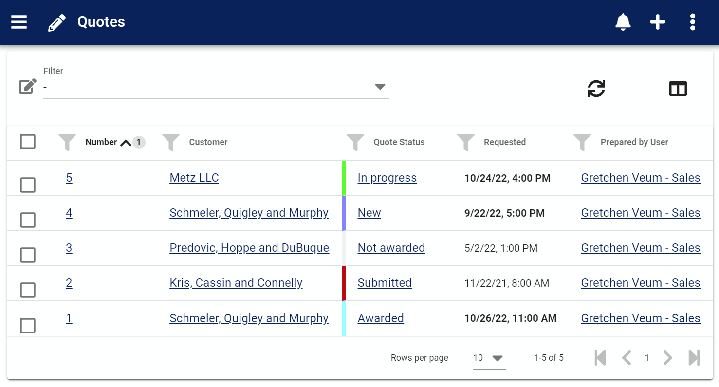Toggle the select-all rows checkbox

tap(28, 142)
